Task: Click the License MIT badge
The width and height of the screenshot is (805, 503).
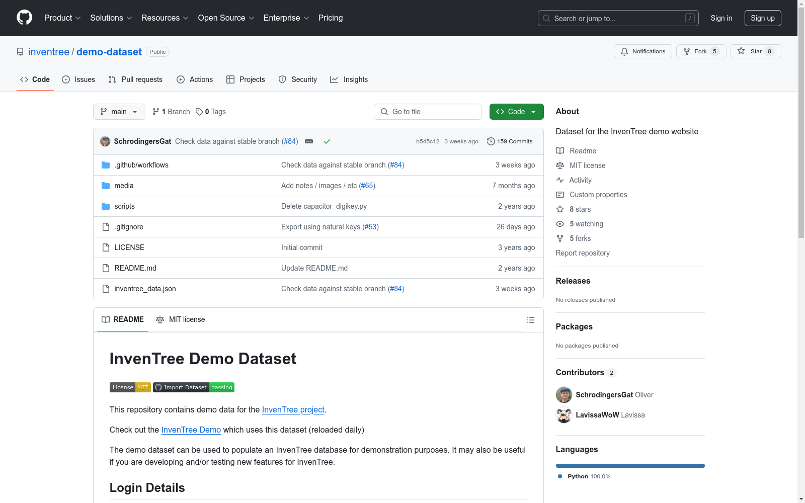Action: point(130,387)
